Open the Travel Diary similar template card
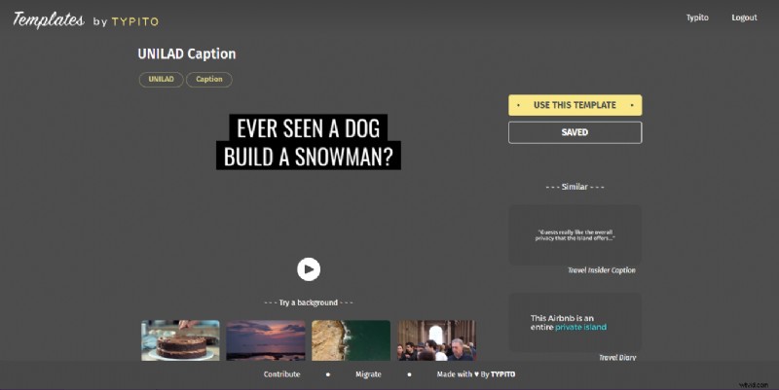The height and width of the screenshot is (390, 779). (x=575, y=323)
